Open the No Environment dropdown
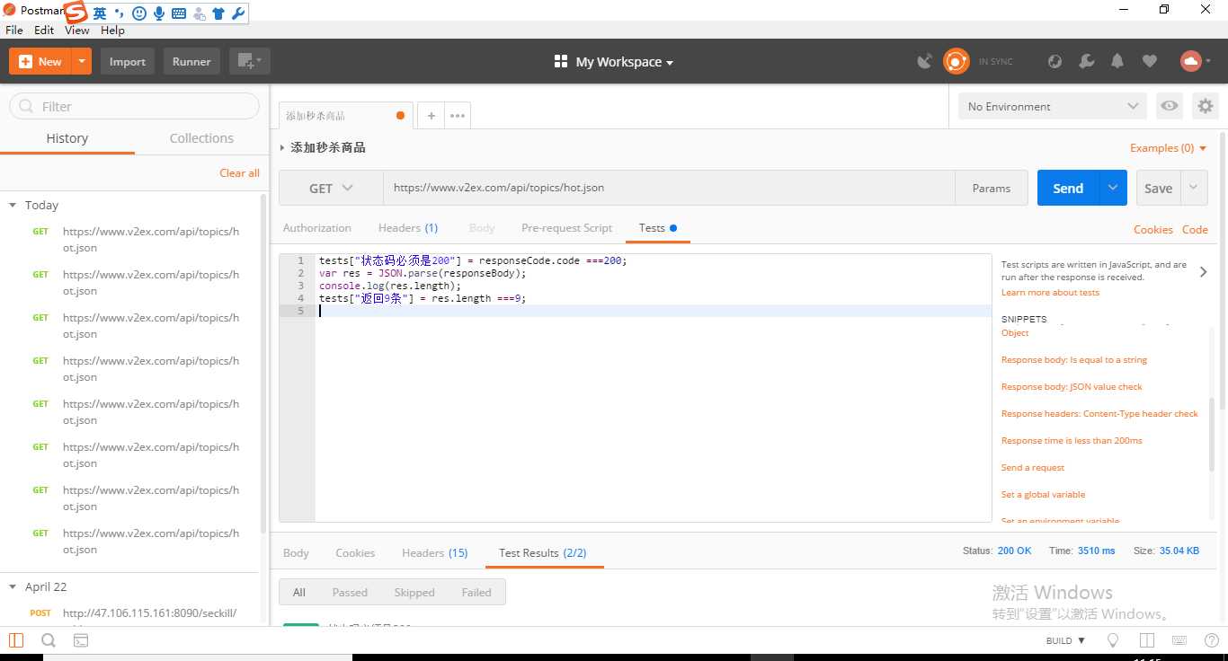 click(x=1053, y=106)
